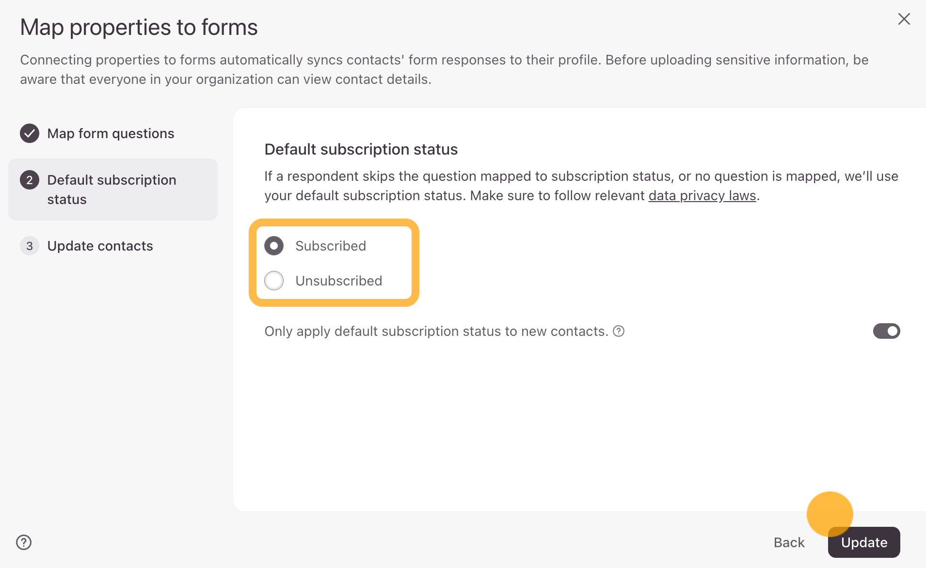Image resolution: width=926 pixels, height=568 pixels.
Task: Click the Unsubscribed option label text
Action: [339, 281]
